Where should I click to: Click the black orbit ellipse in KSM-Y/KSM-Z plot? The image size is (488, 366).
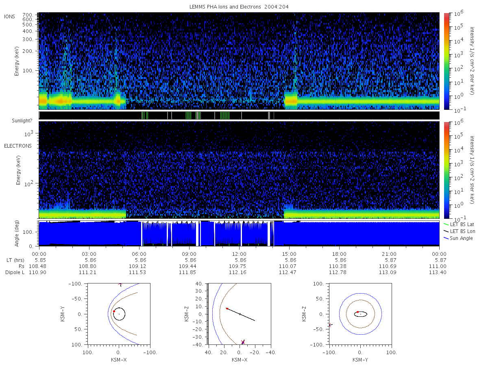pyautogui.click(x=361, y=314)
